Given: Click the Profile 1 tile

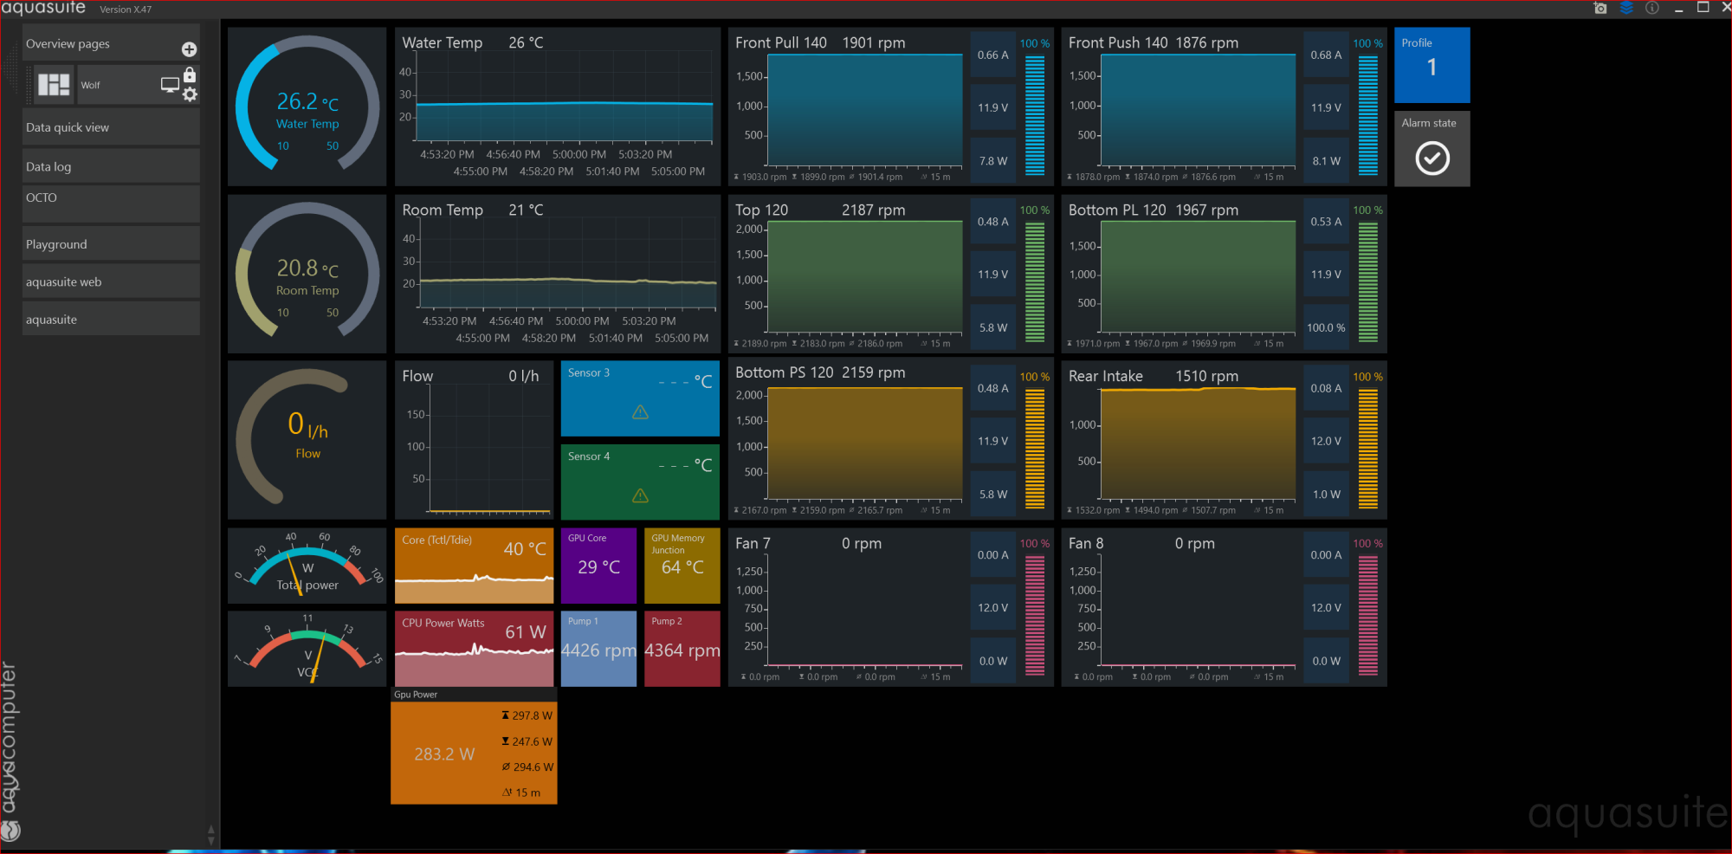Looking at the screenshot, I should [x=1432, y=65].
